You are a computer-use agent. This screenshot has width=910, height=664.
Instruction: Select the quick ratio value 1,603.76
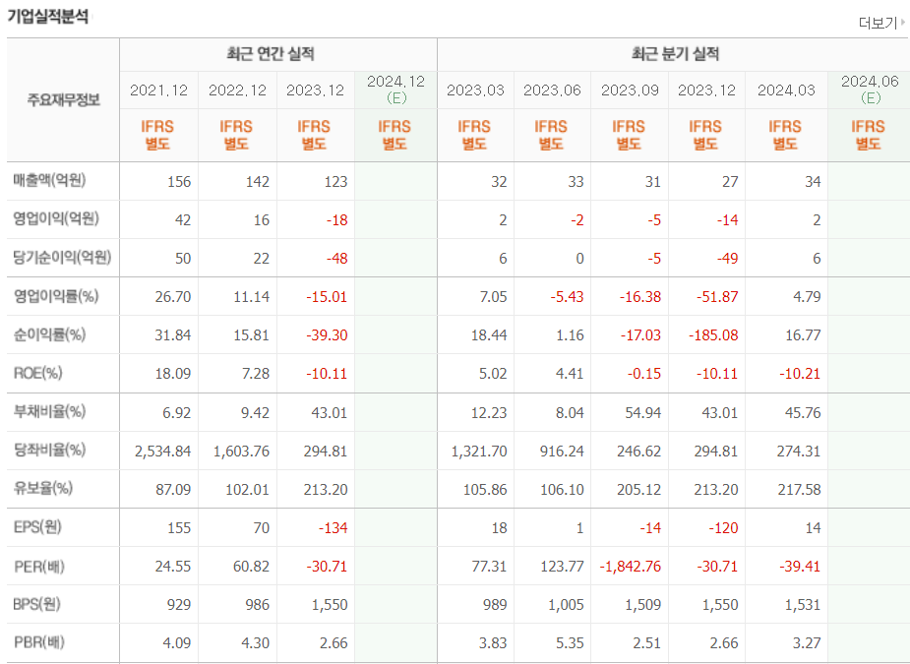(241, 451)
